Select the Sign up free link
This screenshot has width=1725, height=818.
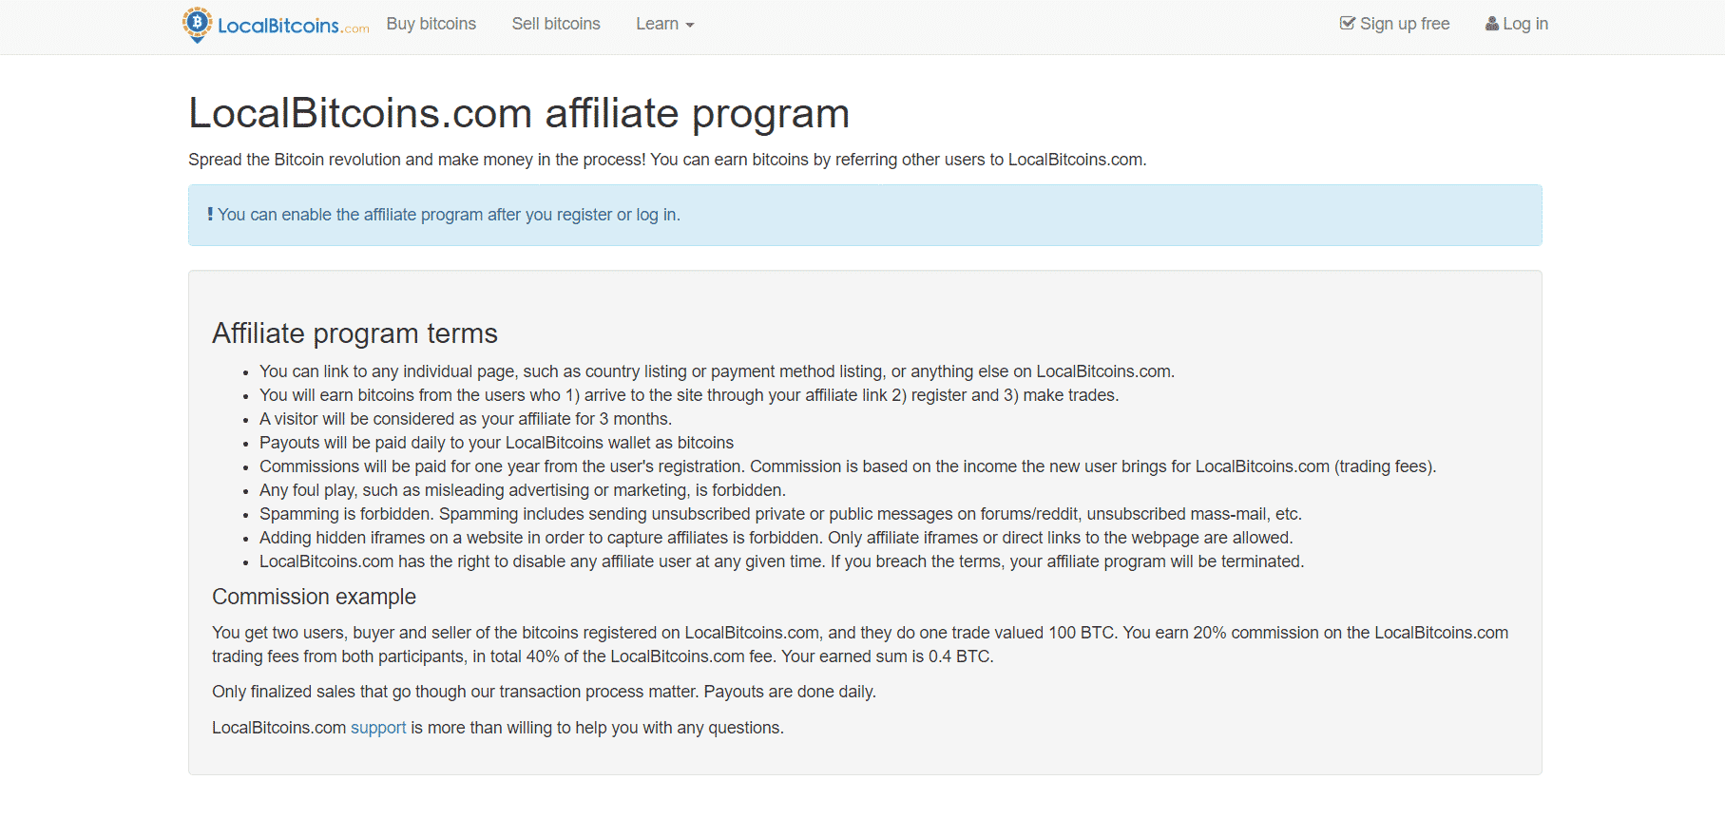pyautogui.click(x=1395, y=24)
